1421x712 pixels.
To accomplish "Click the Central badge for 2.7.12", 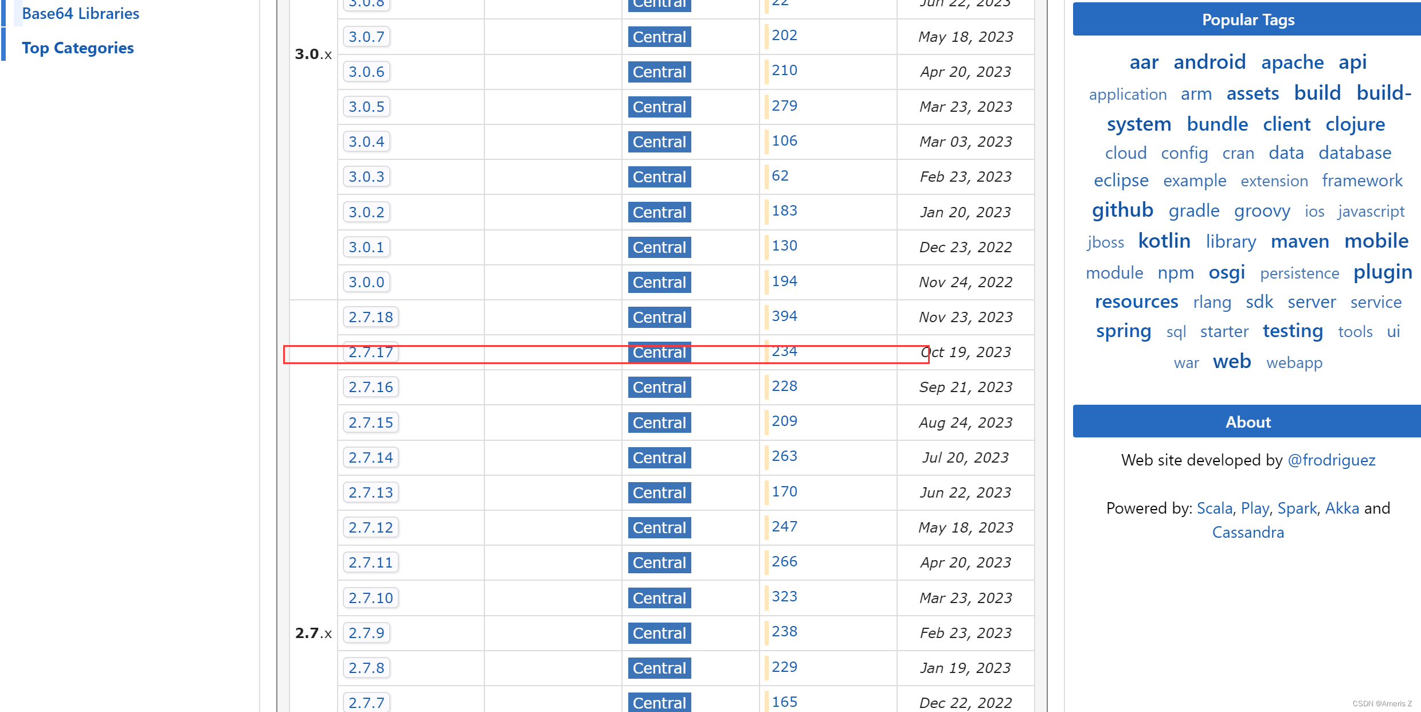I will (x=659, y=527).
